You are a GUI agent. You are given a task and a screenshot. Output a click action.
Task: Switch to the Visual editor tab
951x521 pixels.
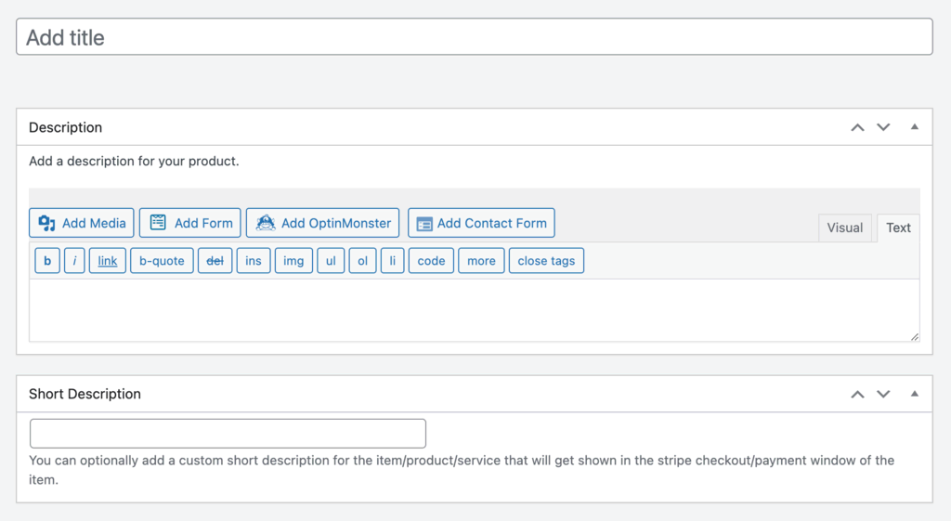pyautogui.click(x=844, y=228)
